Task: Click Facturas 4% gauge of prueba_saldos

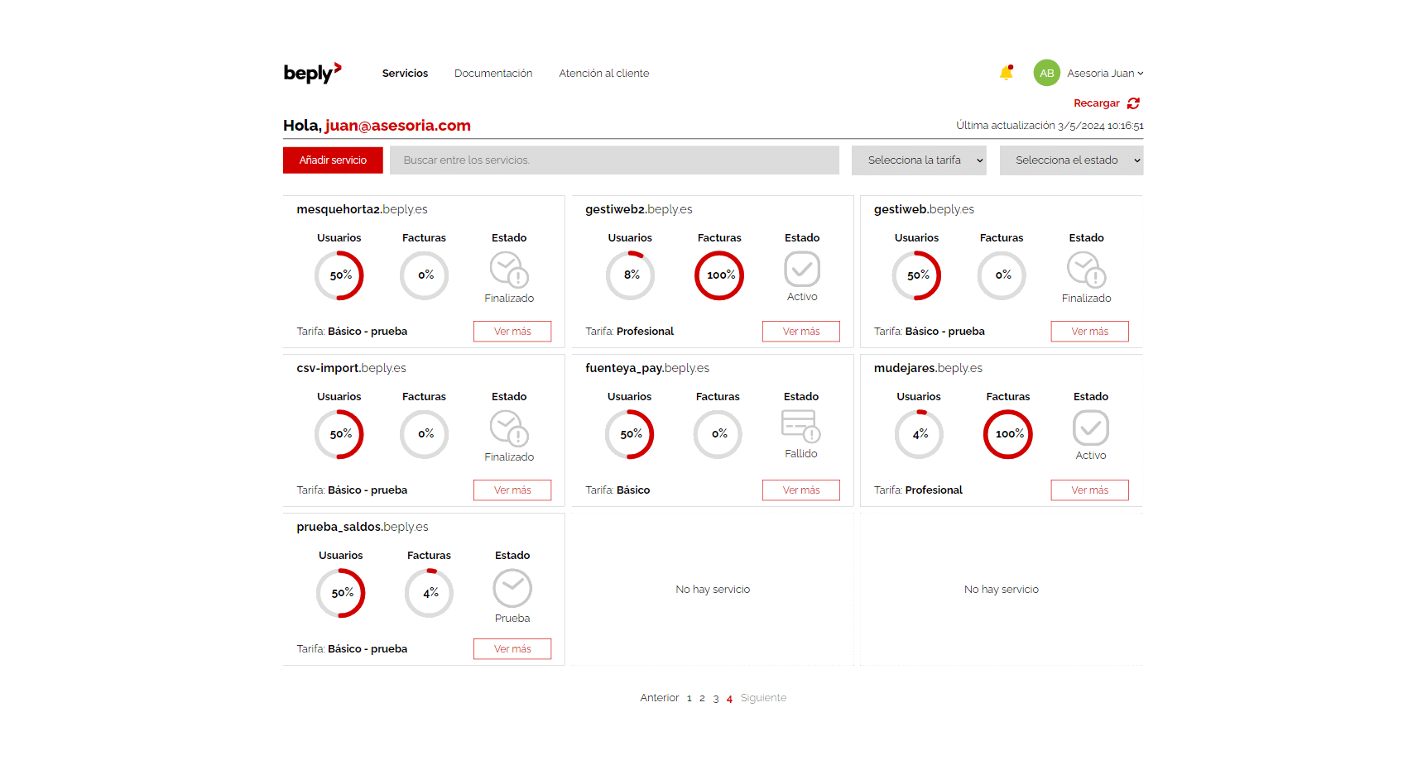Action: 429,593
